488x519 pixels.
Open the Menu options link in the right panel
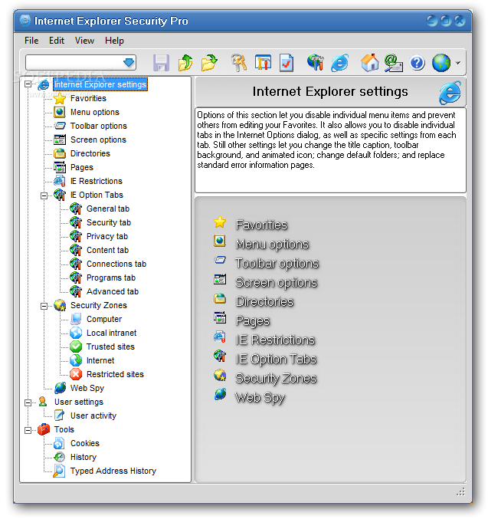[x=272, y=245]
